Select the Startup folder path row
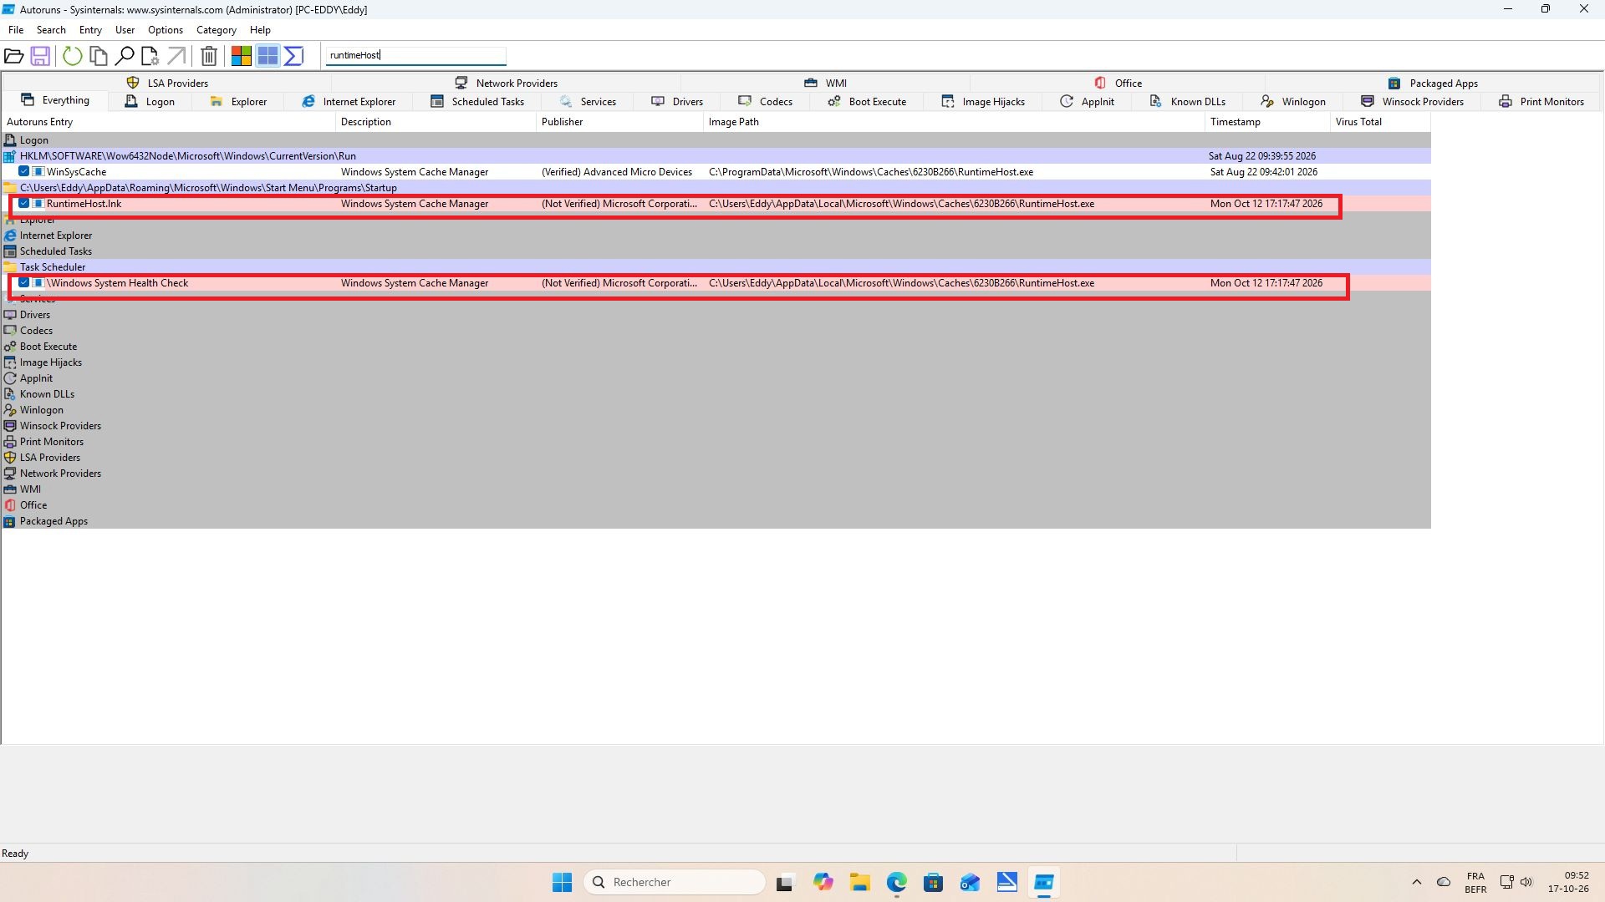Viewport: 1605px width, 902px height. [x=716, y=187]
